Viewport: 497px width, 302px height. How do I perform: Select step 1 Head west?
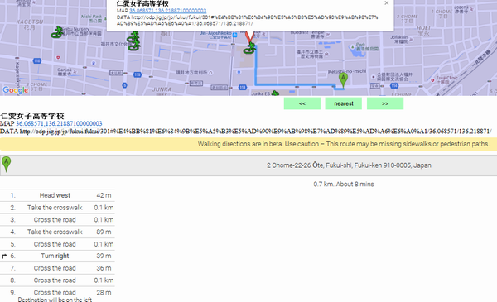point(57,195)
